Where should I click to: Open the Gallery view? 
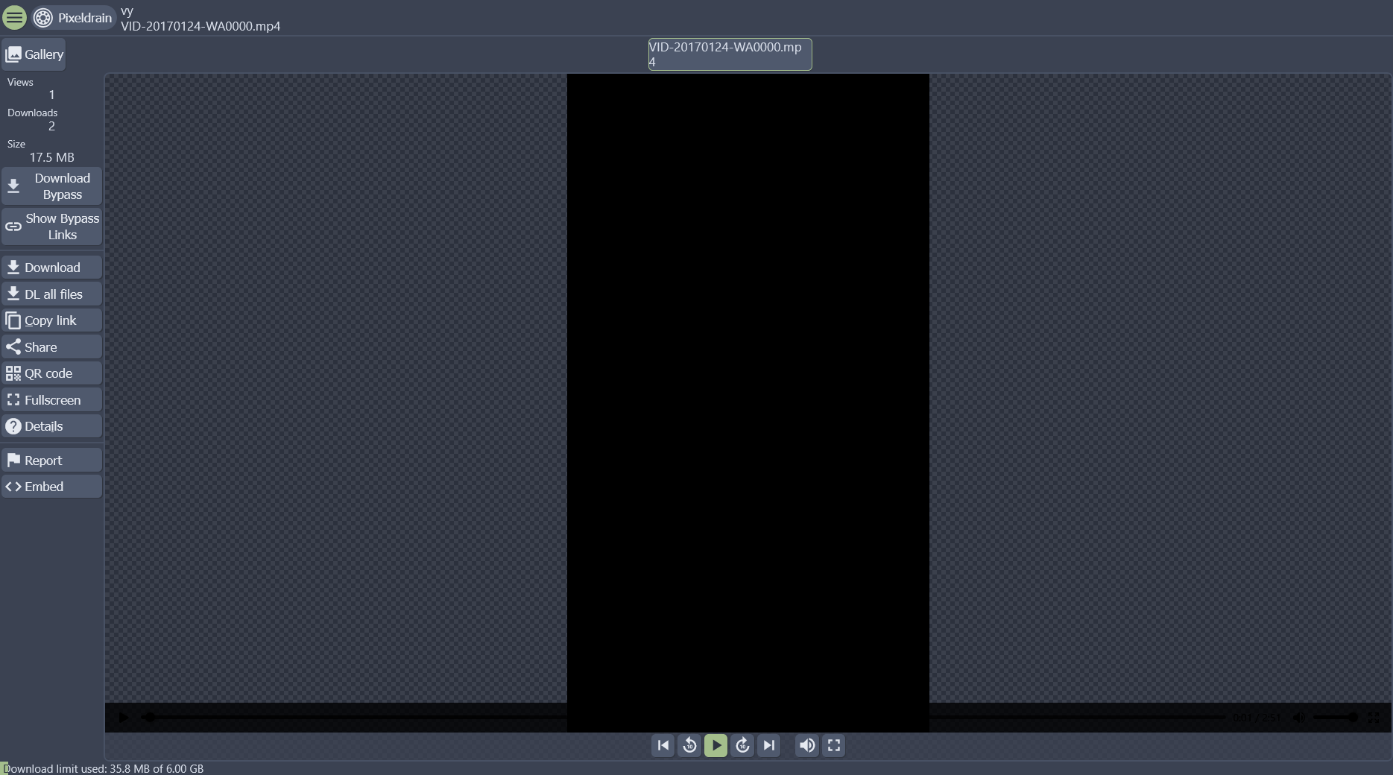pyautogui.click(x=34, y=54)
